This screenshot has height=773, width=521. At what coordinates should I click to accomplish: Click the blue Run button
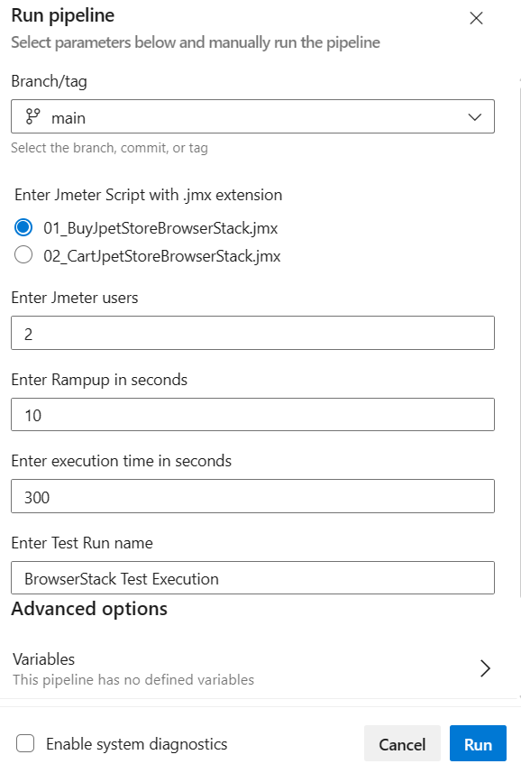click(x=478, y=743)
